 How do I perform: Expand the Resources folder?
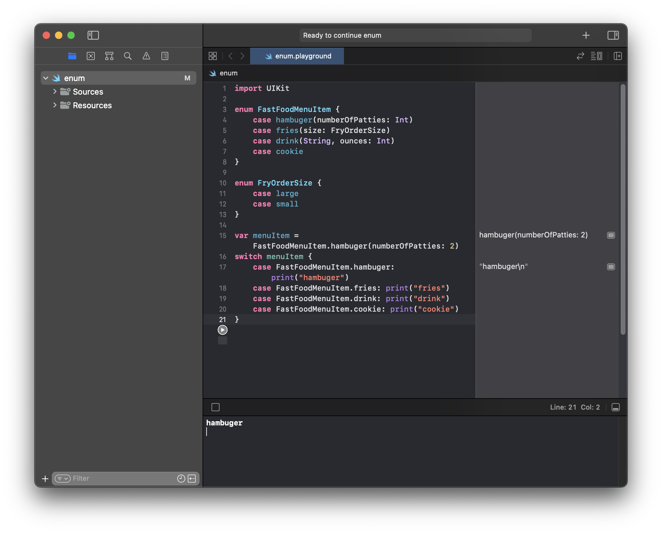(x=55, y=105)
